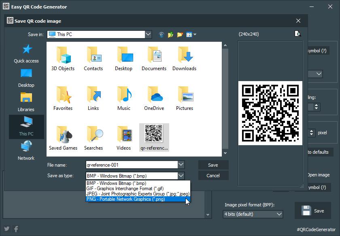Image resolution: width=340 pixels, height=236 pixels.
Task: Open the Saved Games folder
Action: [x=63, y=138]
